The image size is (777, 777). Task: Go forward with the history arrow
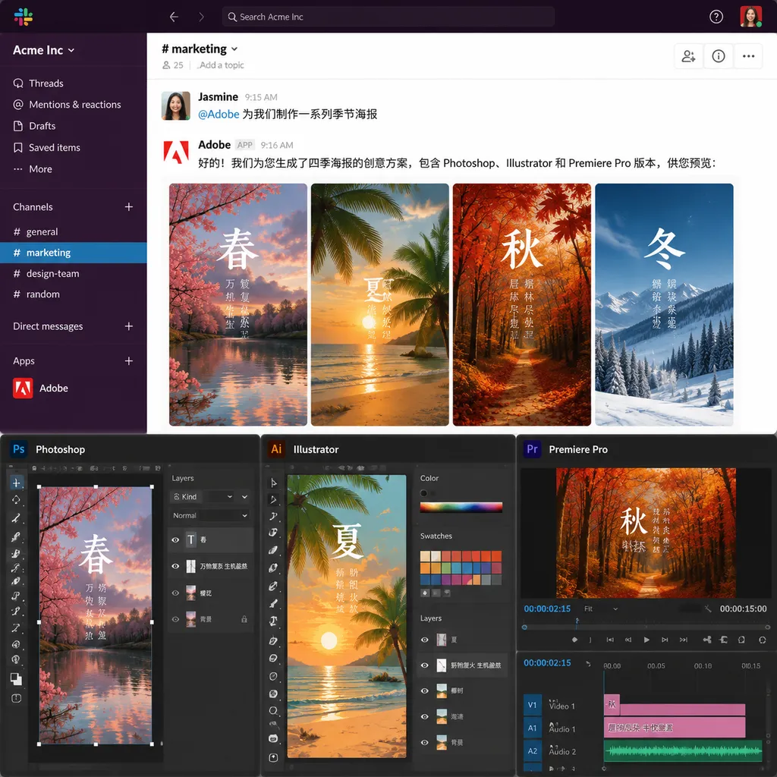pos(201,17)
